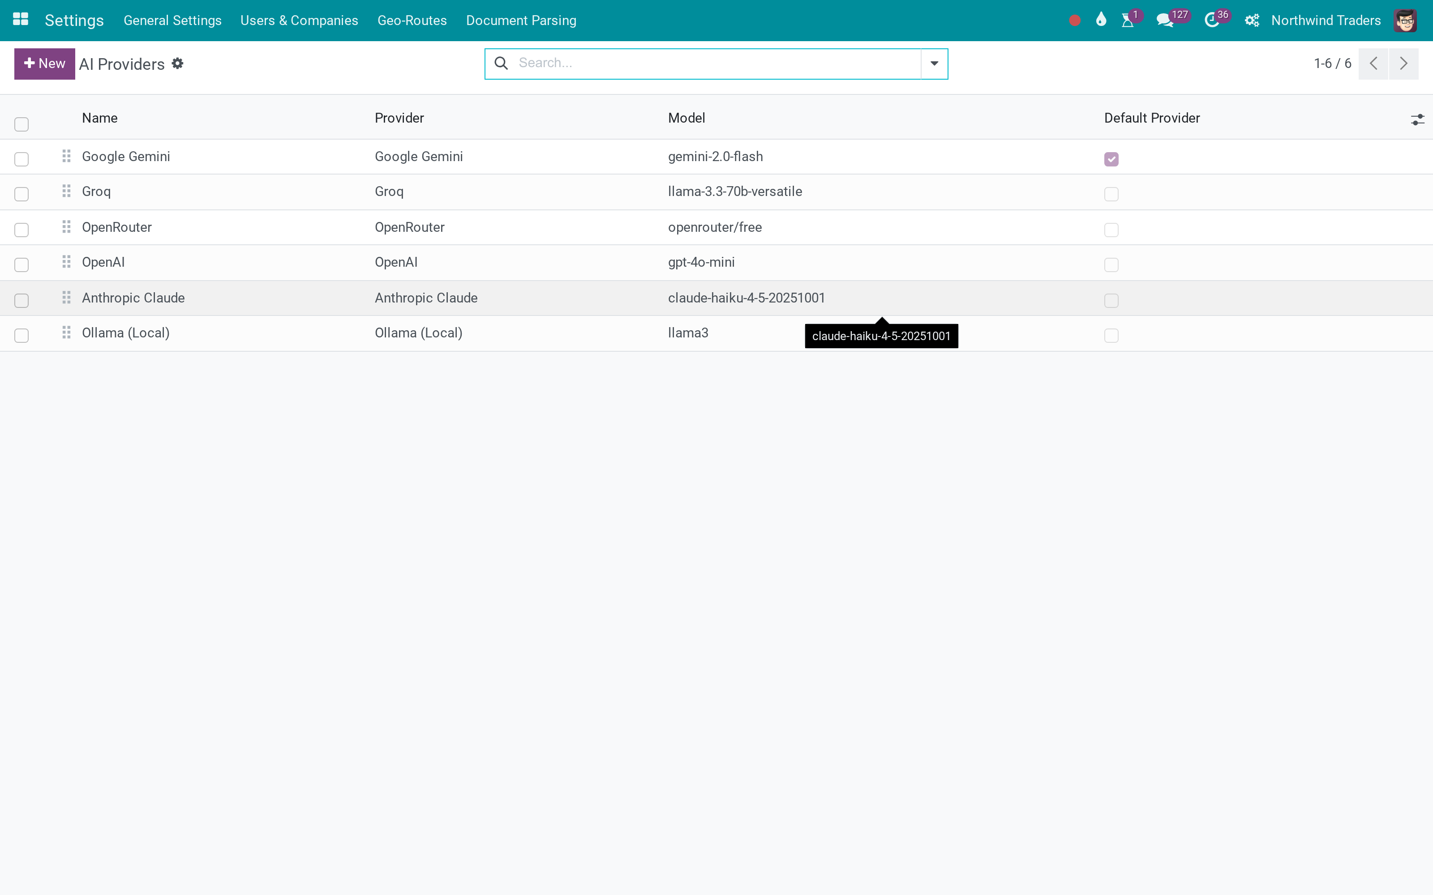Open the Ollama (Local) name cell
Image resolution: width=1433 pixels, height=895 pixels.
tap(125, 332)
